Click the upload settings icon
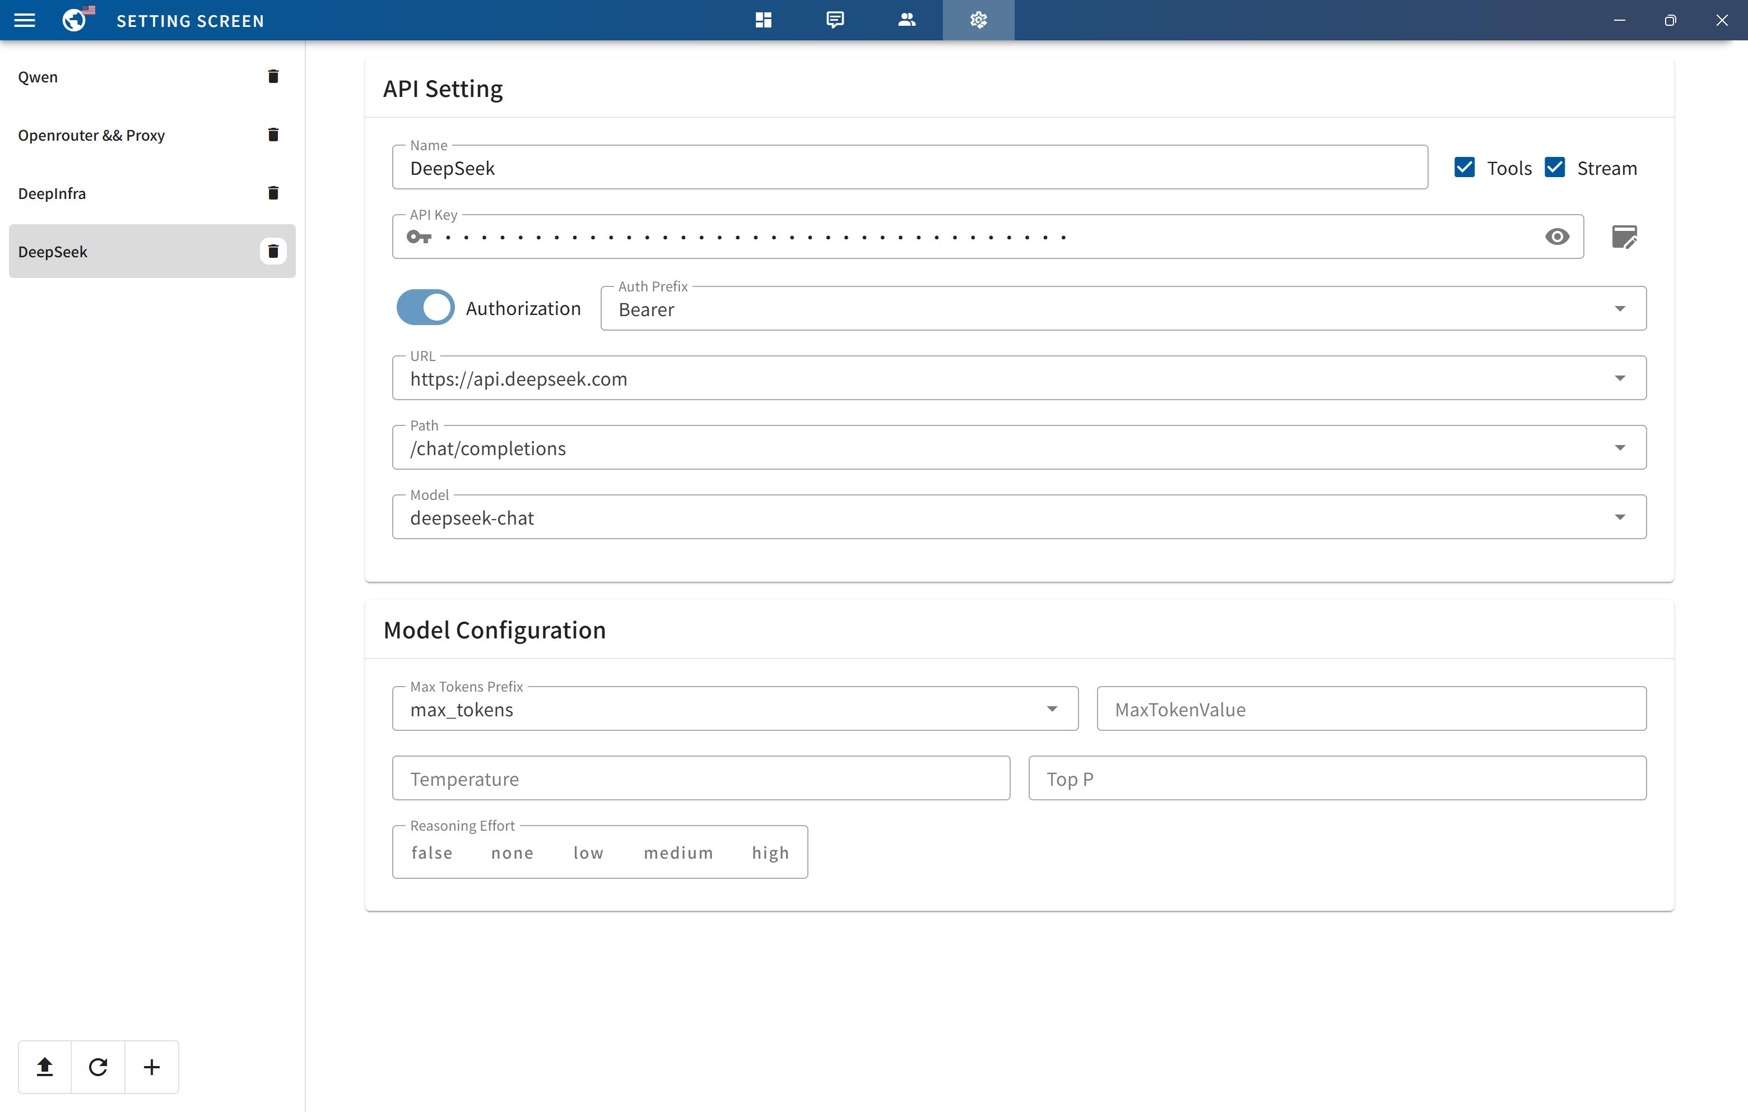Viewport: 1748px width, 1112px height. point(45,1066)
